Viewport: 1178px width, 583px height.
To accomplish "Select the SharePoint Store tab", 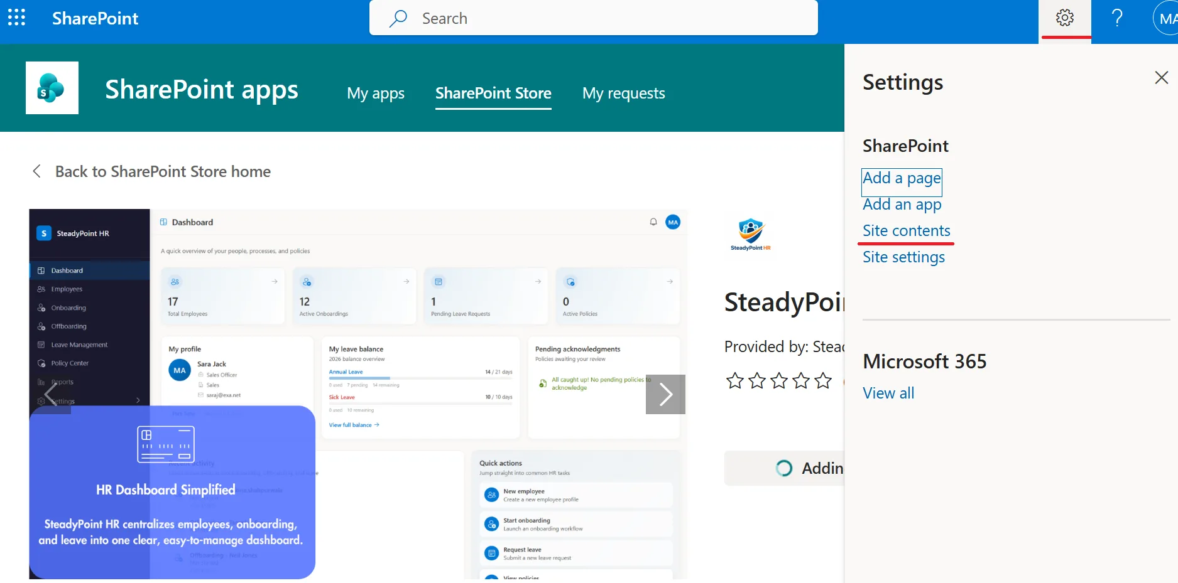I will 493,94.
